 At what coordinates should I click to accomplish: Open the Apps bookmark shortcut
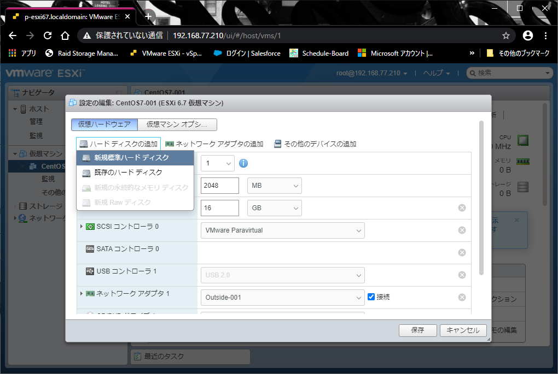(x=22, y=54)
